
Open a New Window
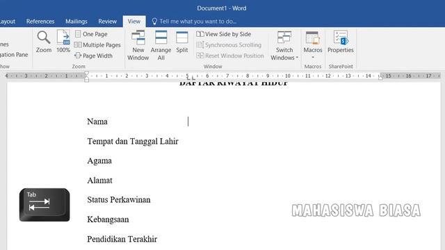click(x=138, y=45)
